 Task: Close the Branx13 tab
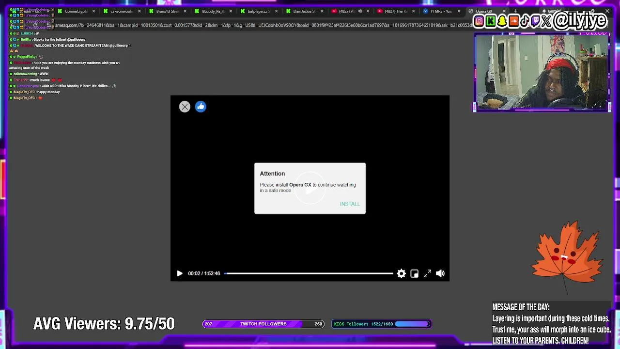tap(185, 11)
